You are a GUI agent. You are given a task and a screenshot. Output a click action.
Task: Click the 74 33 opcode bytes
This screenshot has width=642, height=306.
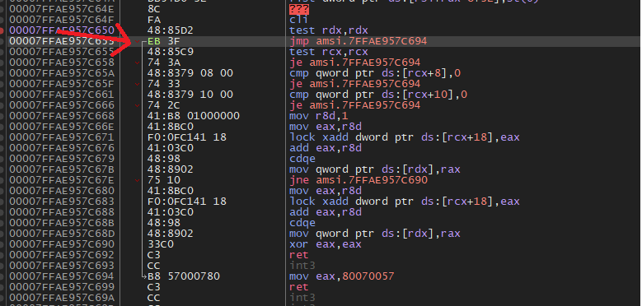pos(163,84)
